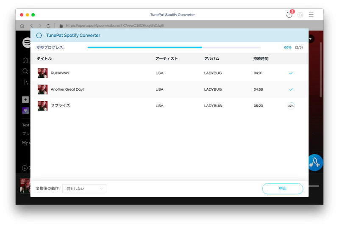Open Spotify Home sidebar icon
The image size is (339, 227).
click(25, 60)
